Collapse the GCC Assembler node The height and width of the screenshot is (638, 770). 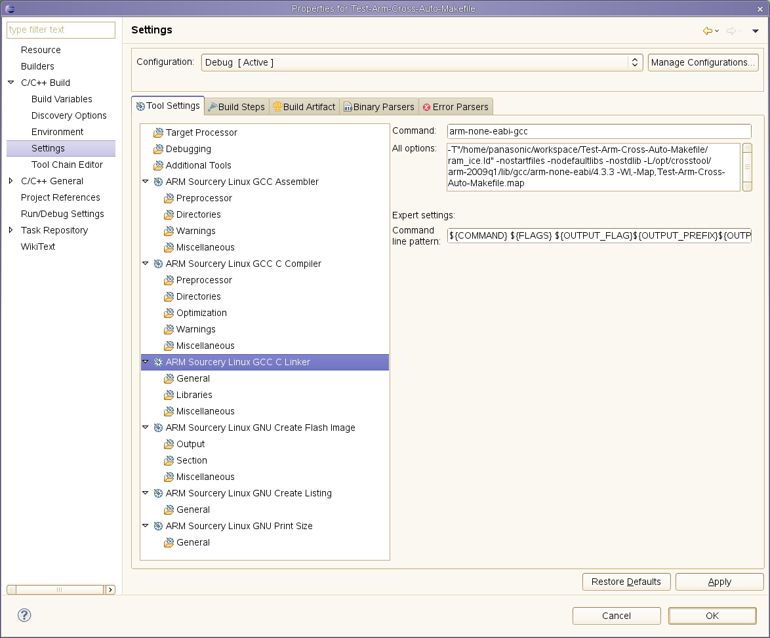[x=146, y=182]
